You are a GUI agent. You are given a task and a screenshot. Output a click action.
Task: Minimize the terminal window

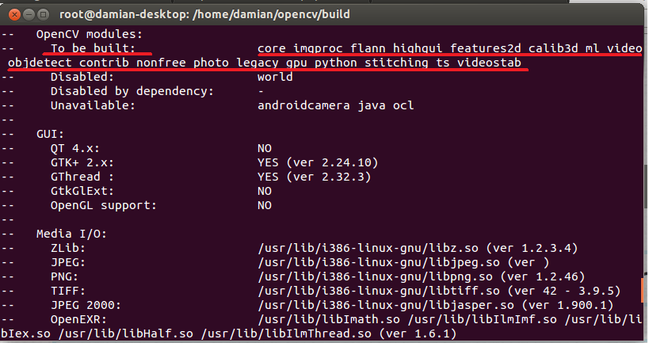pyautogui.click(x=29, y=15)
